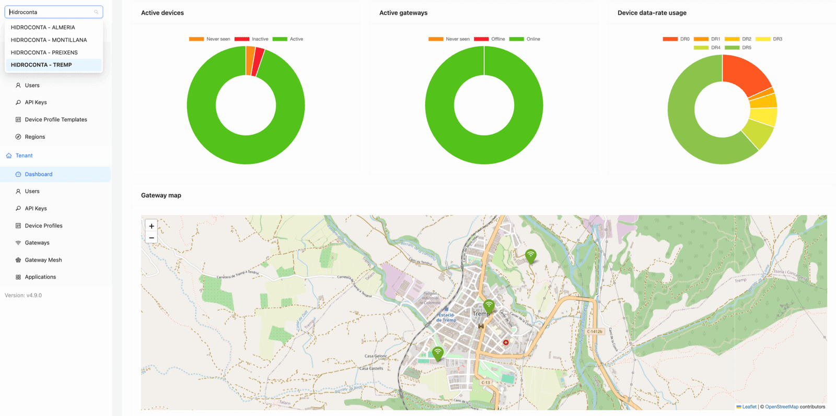
Task: Zoom in on the gateway map
Action: (x=152, y=226)
